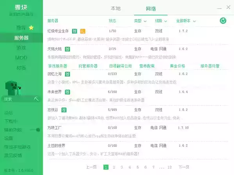Select the 方块工厂 server name

(x=54, y=128)
